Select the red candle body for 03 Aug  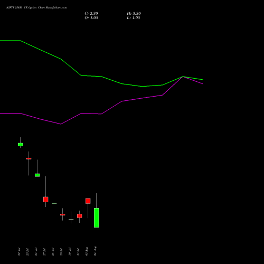point(88,201)
